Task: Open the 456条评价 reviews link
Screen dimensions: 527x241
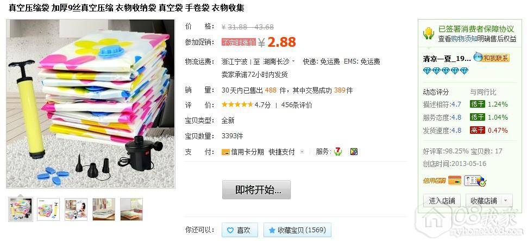Action: point(297,105)
